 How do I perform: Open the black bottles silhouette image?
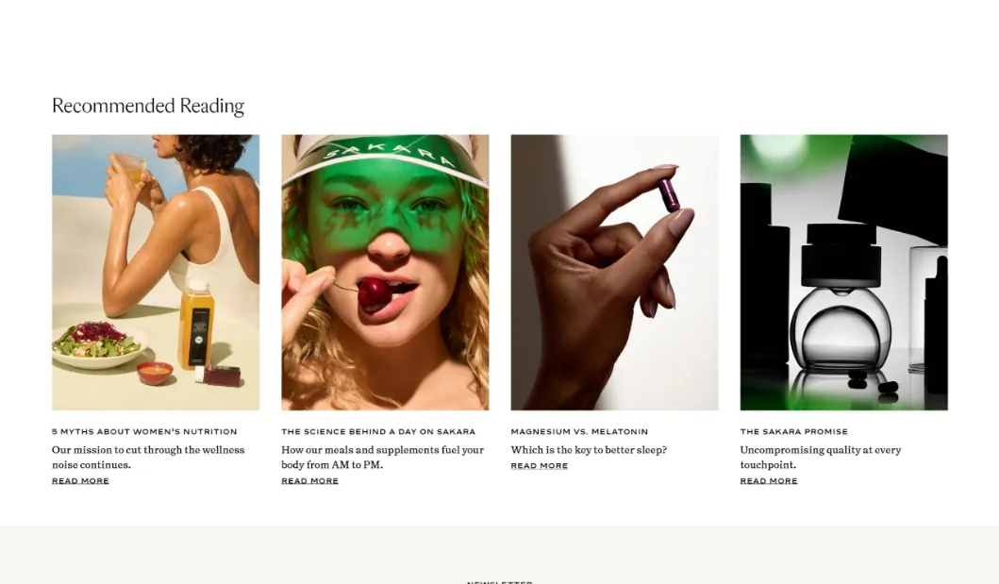[843, 272]
